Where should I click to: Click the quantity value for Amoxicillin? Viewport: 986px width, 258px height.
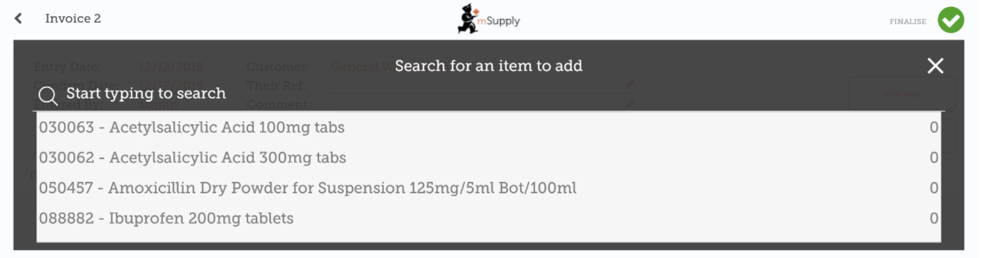[933, 188]
